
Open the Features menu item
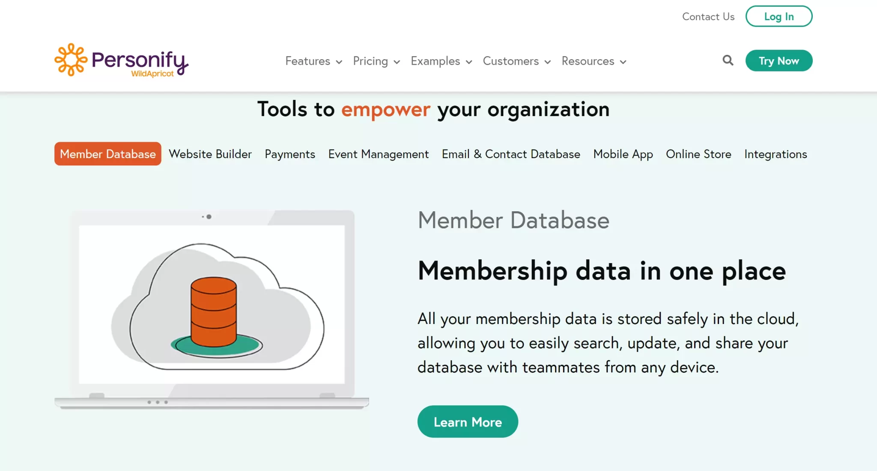307,61
